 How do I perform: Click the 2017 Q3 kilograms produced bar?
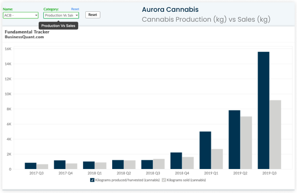pos(31,166)
